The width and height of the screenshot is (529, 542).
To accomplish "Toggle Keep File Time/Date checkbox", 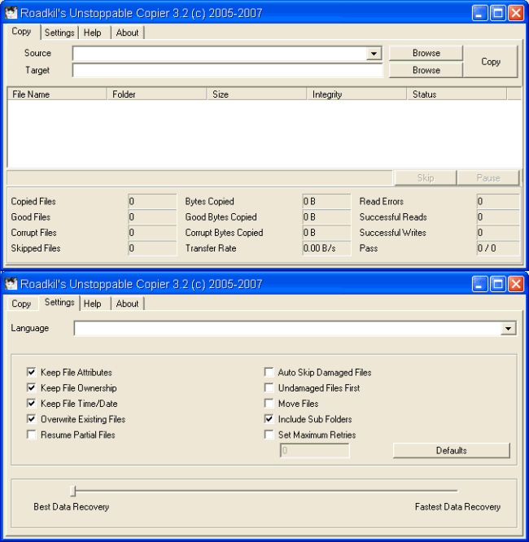I will (32, 403).
